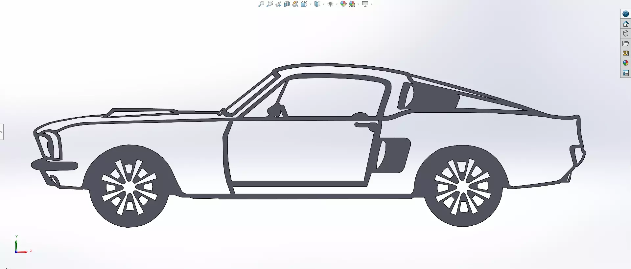
Task: Expand the Hide/Show Items dropdown arrow
Action: (x=337, y=4)
